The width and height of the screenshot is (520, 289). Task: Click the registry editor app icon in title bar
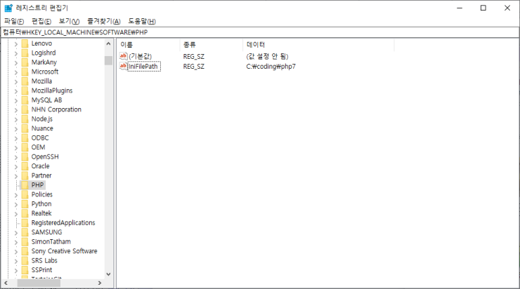tap(8, 8)
